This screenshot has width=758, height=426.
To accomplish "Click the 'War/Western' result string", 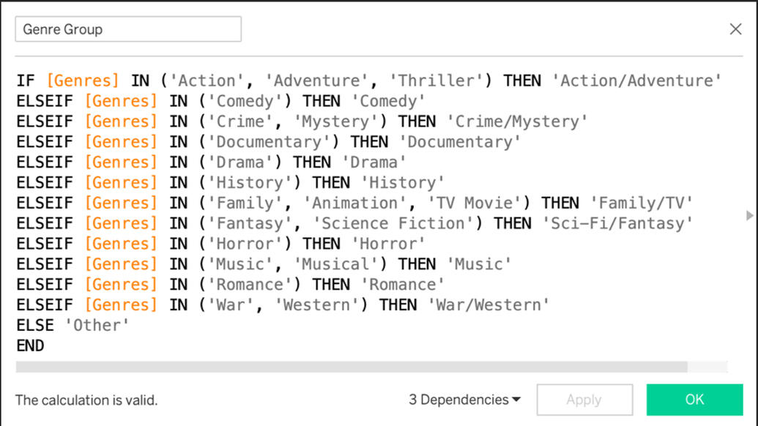I will point(488,305).
